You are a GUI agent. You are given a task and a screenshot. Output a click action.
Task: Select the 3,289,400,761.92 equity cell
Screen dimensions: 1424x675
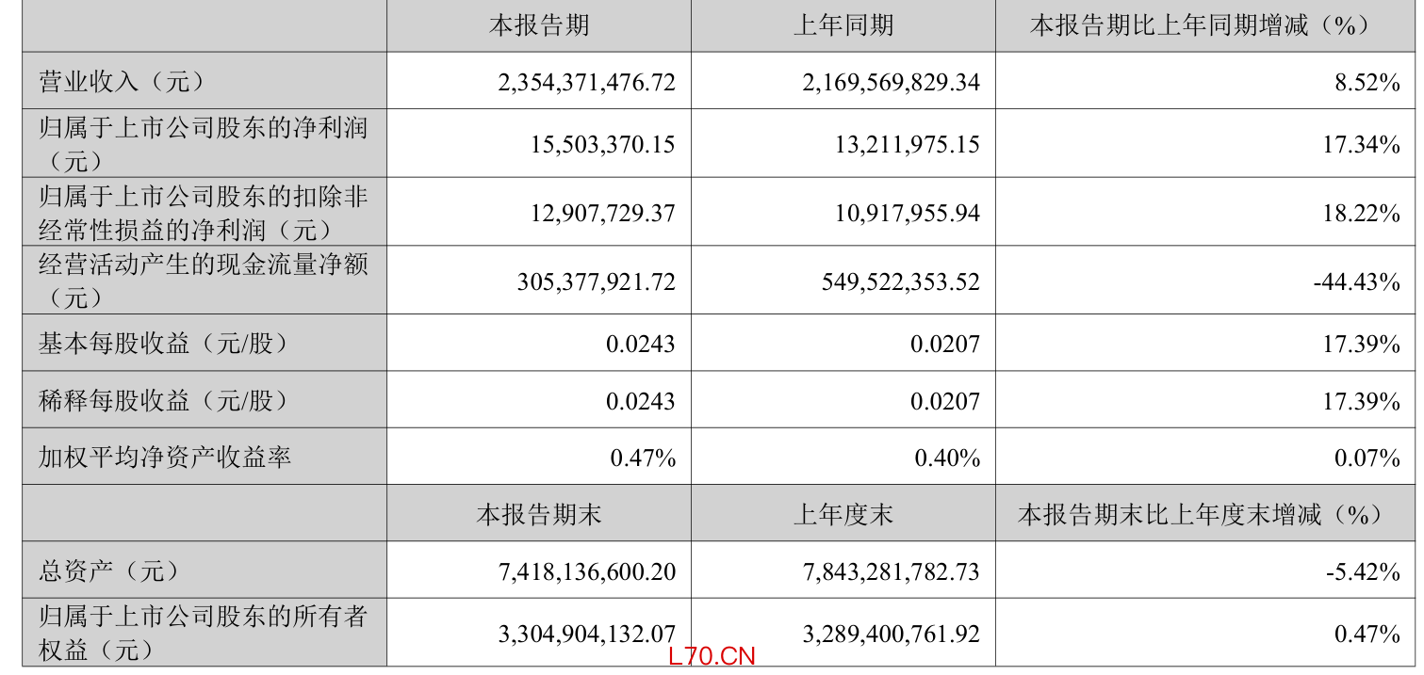(x=891, y=634)
